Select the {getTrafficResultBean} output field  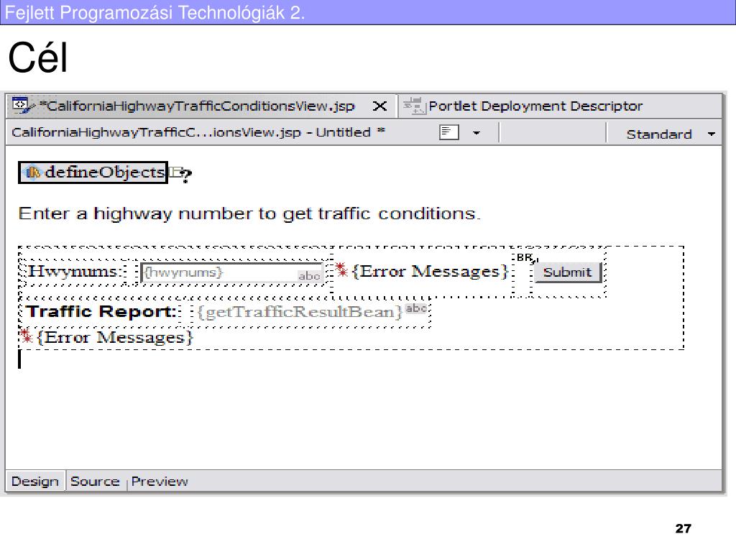point(300,312)
